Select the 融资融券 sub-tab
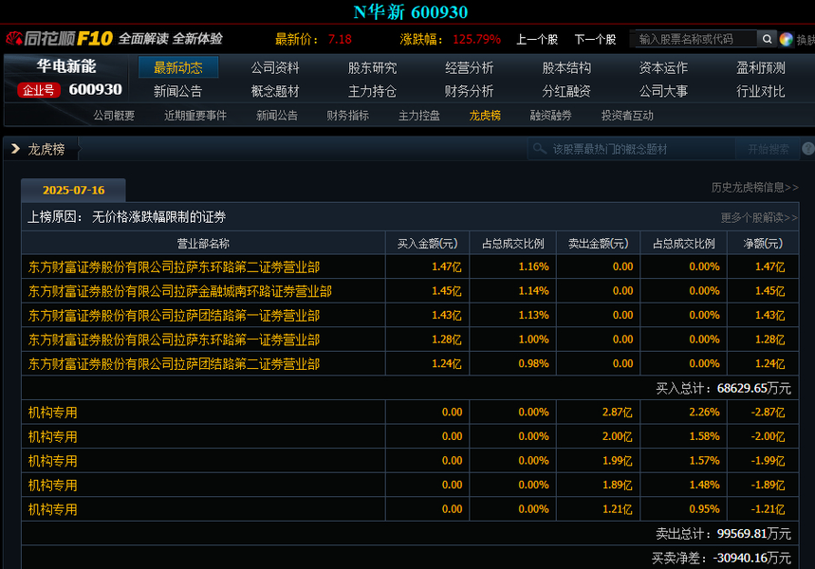The image size is (815, 569). [x=550, y=116]
